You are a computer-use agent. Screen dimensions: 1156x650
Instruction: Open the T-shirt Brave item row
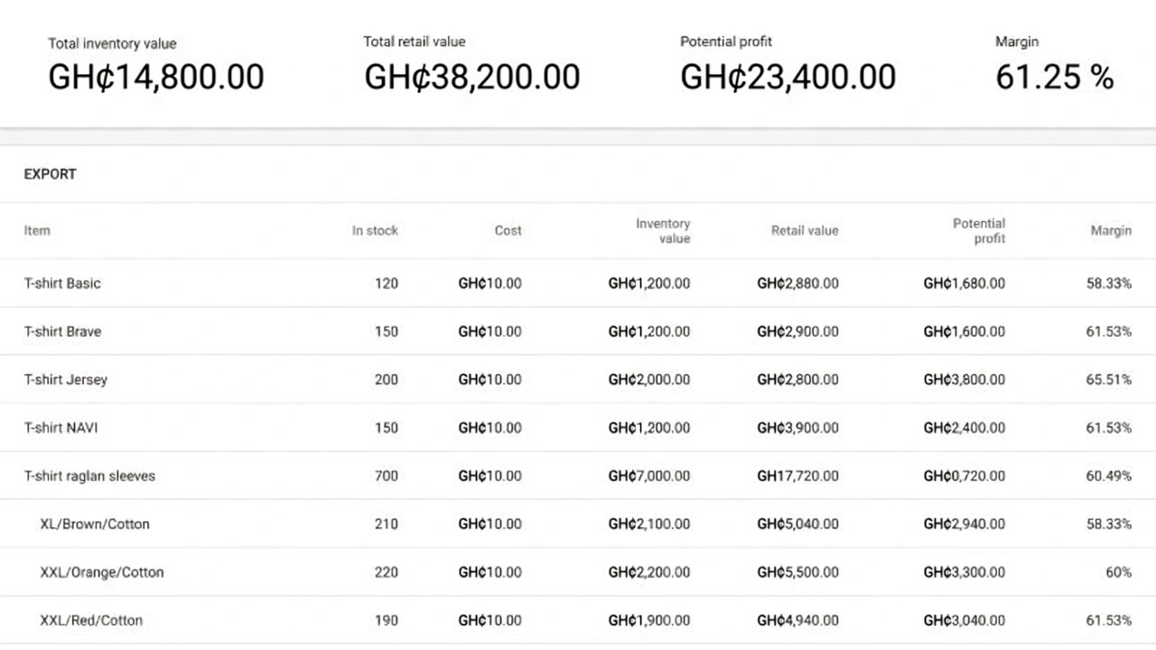click(x=578, y=331)
